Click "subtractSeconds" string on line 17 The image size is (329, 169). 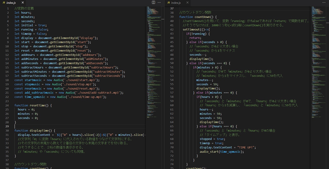click(108, 76)
